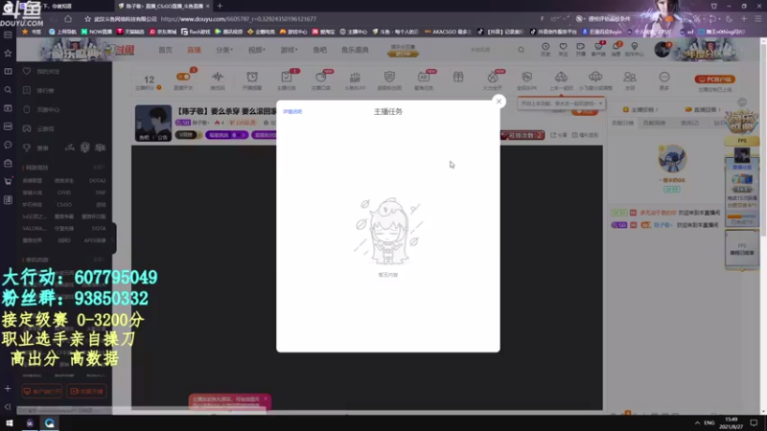Switch to the first contribution ranking tab
Image resolution: width=767 pixels, height=431 pixels.
click(622, 124)
